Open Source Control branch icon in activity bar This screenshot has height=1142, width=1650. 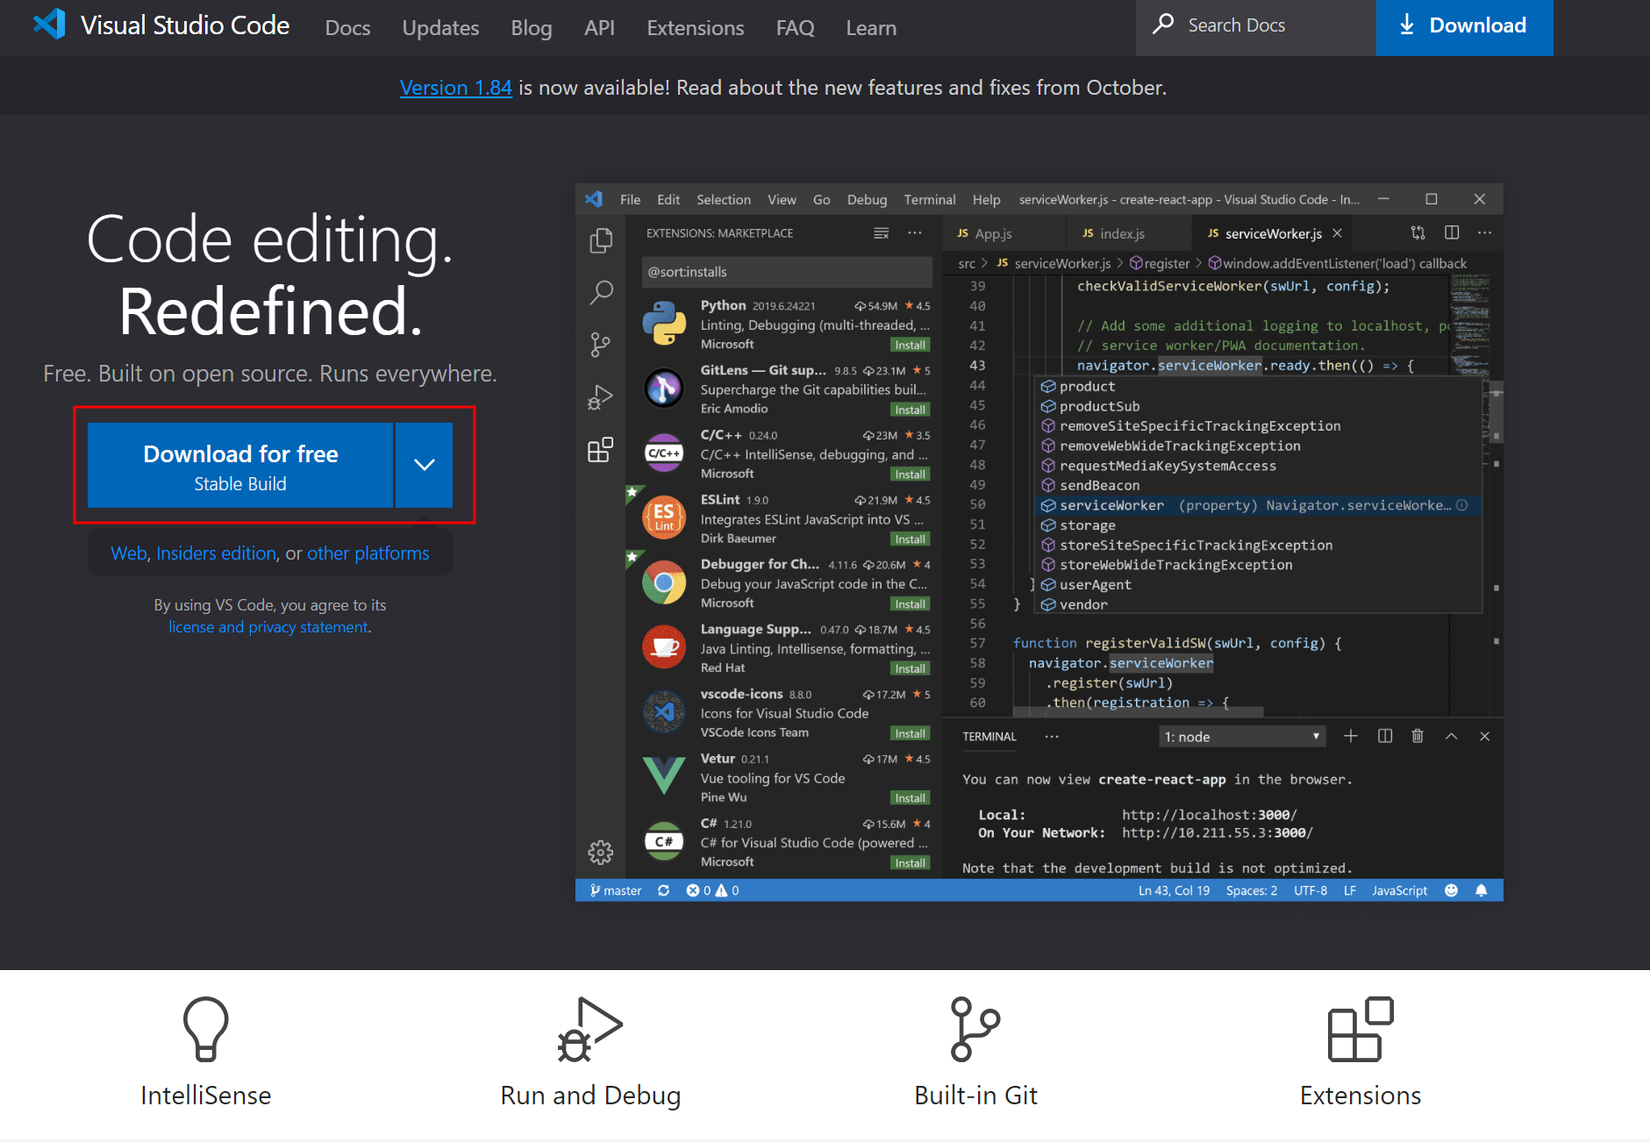point(601,345)
